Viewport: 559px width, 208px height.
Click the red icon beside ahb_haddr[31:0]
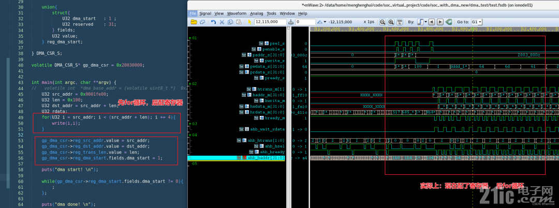click(x=244, y=157)
